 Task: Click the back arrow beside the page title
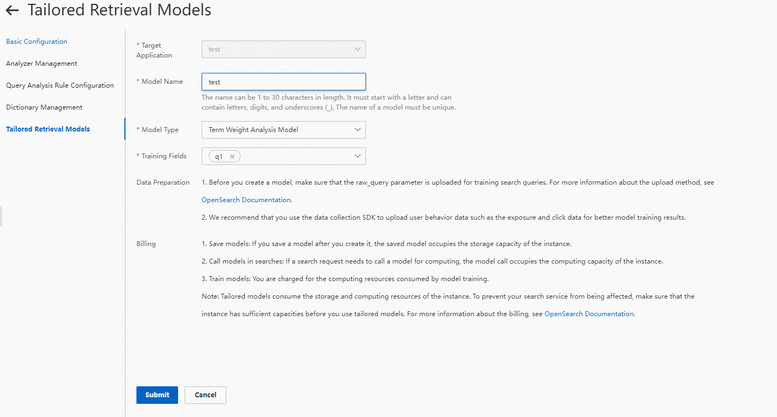12,10
